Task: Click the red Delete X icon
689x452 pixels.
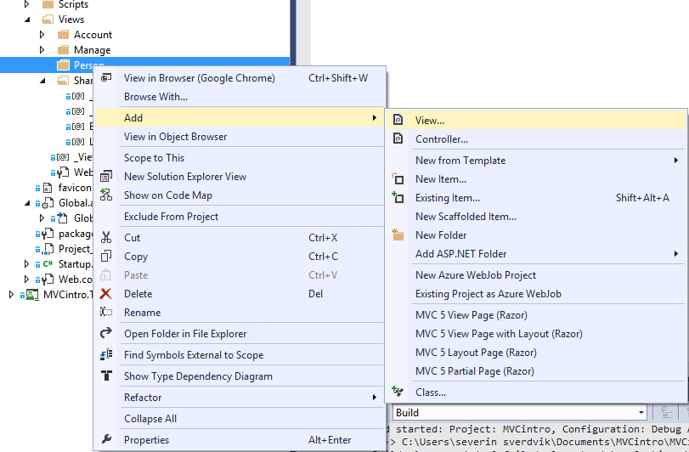Action: point(106,294)
